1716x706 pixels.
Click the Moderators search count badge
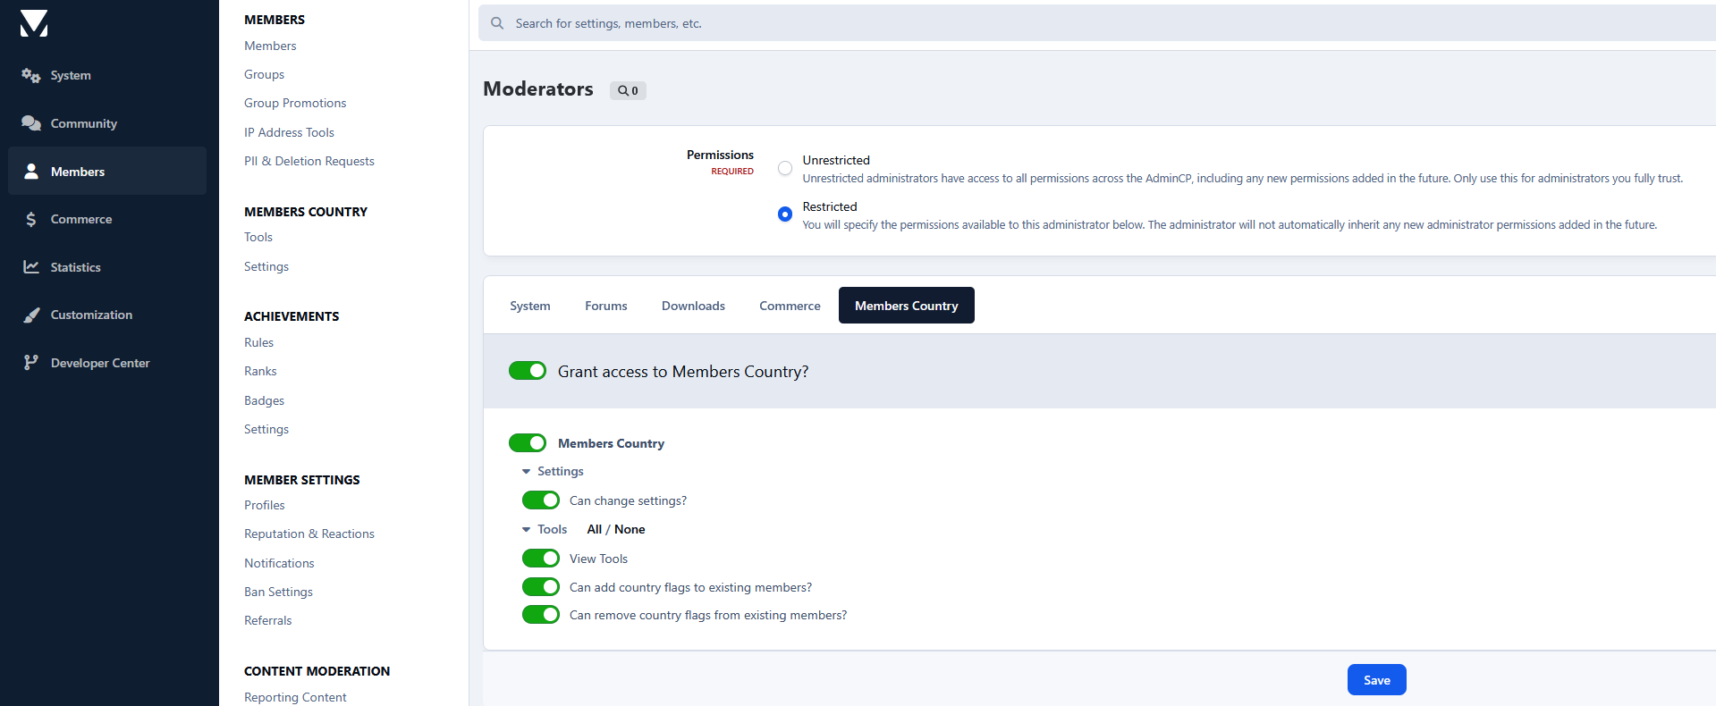tap(628, 90)
